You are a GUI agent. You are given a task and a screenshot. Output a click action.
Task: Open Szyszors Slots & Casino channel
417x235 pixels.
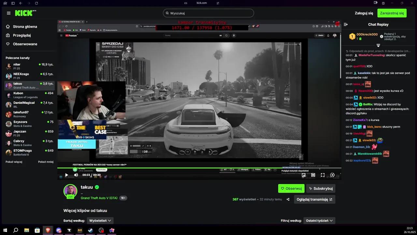[30, 124]
